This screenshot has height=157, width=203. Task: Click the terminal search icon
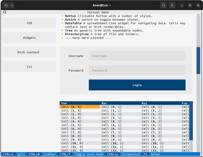(164, 6)
